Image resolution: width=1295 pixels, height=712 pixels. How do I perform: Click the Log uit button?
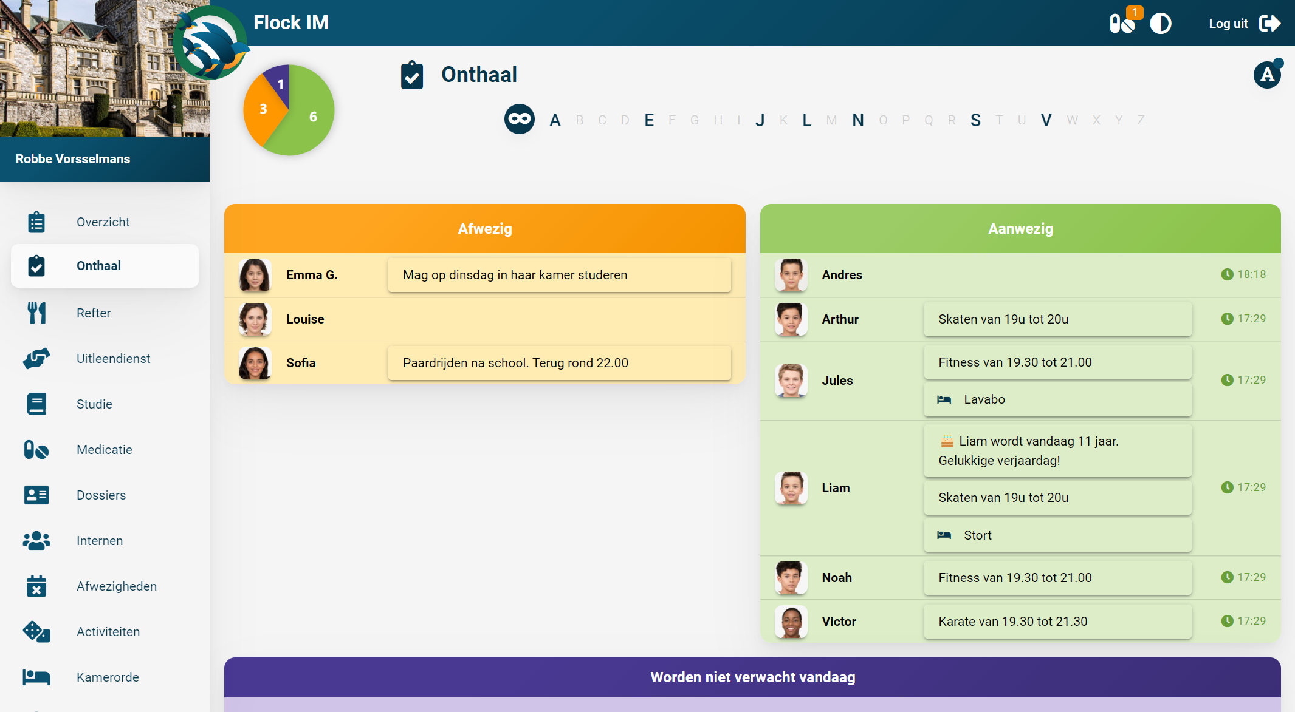click(x=1243, y=24)
